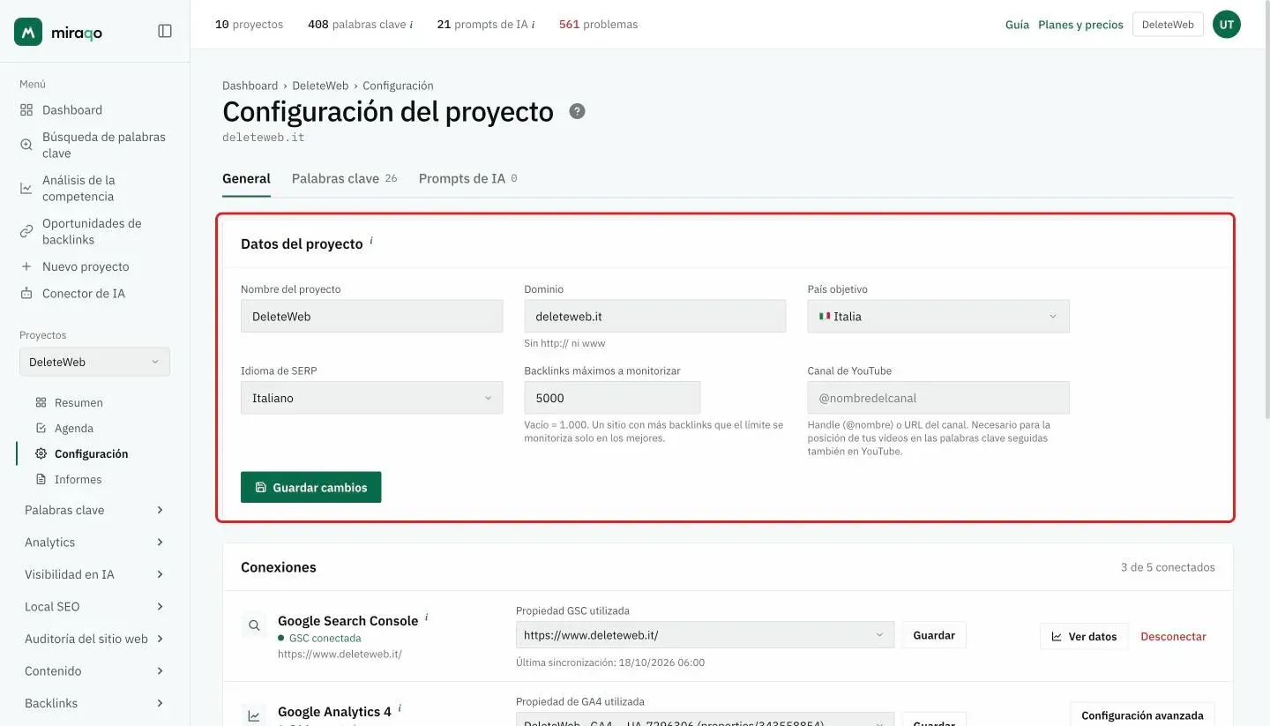Expand the Auditoría del sitio web section
Image resolution: width=1270 pixels, height=726 pixels.
[94, 639]
